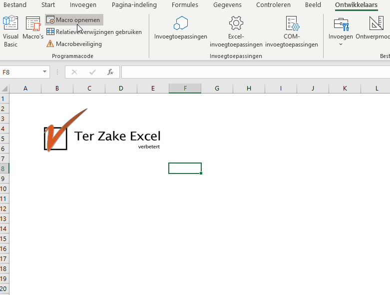The image size is (390, 295).
Task: Select column I header
Action: click(x=281, y=88)
